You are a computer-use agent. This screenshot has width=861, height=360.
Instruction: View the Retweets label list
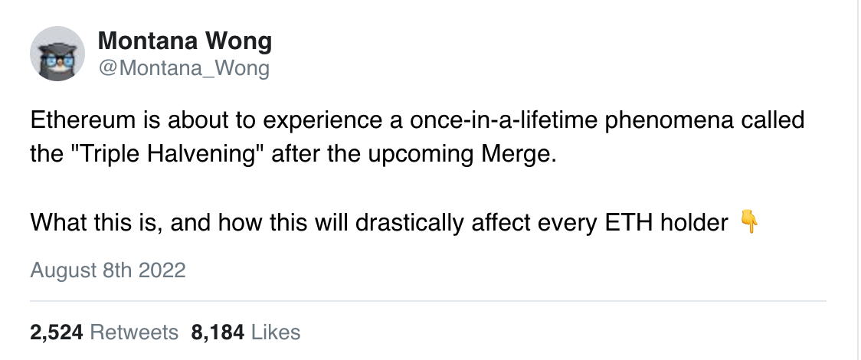pyautogui.click(x=133, y=332)
